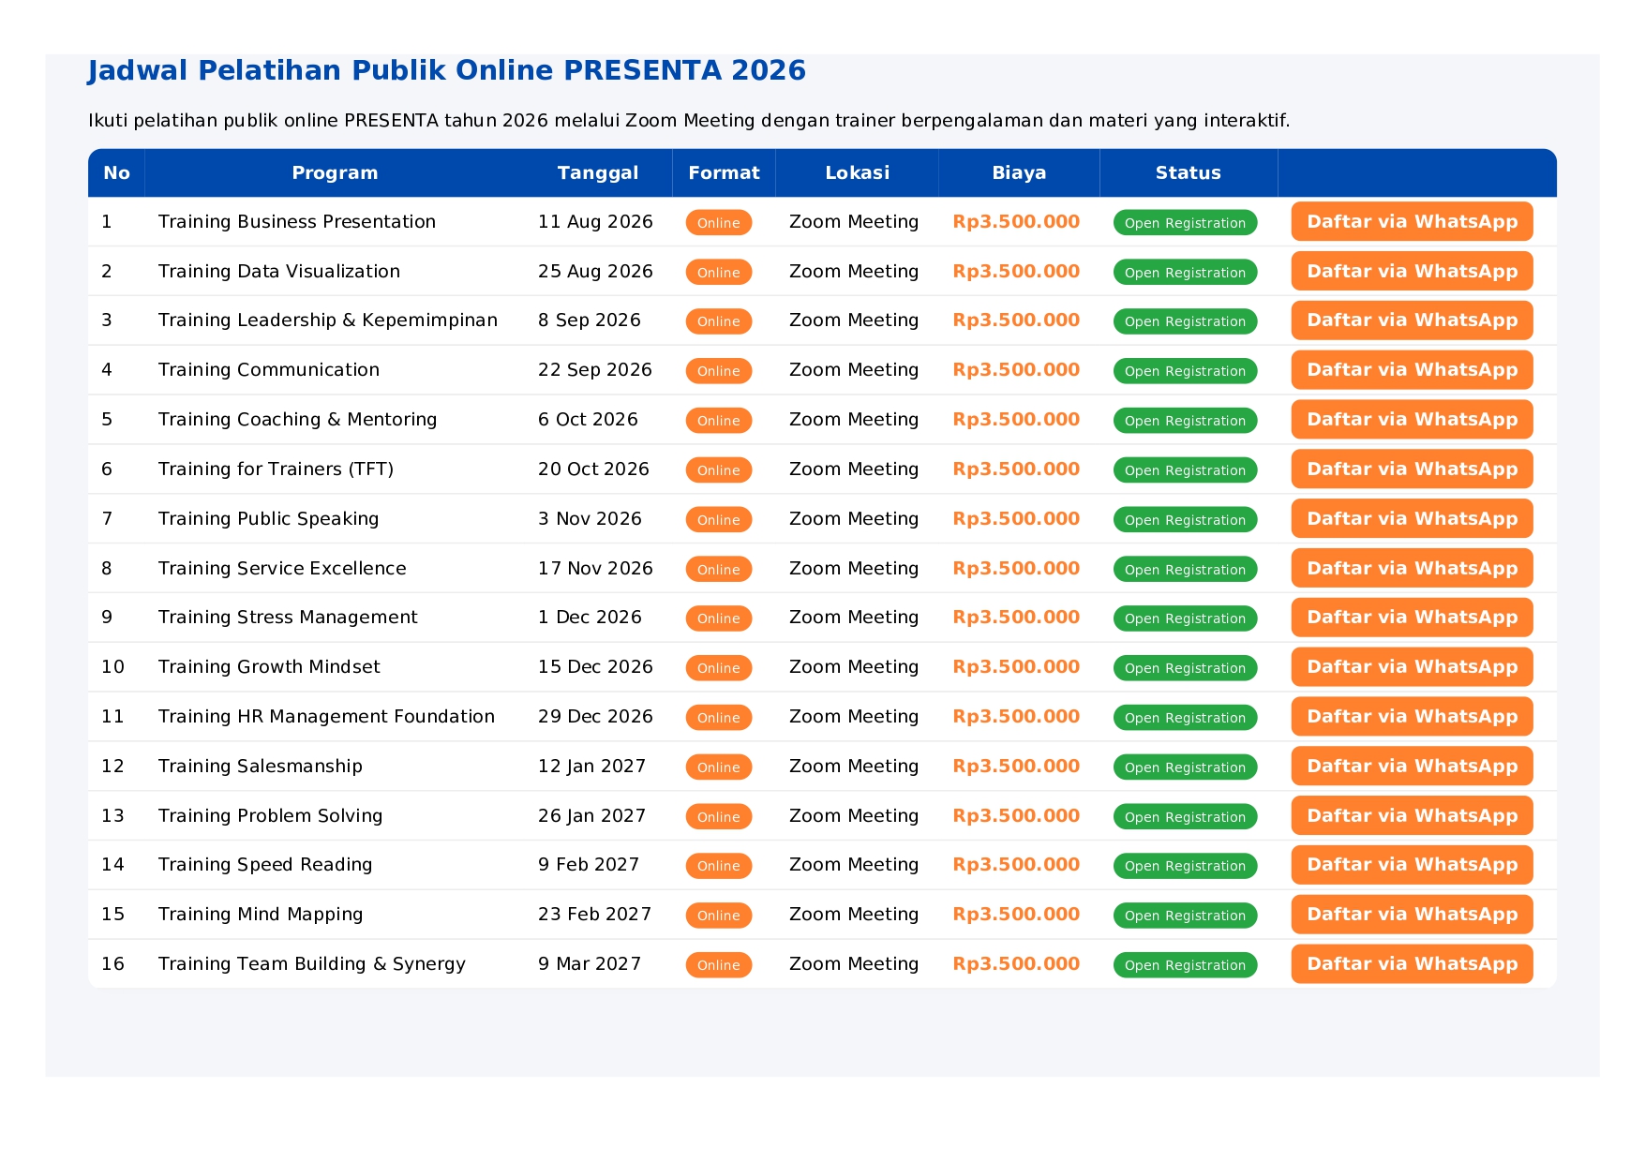This screenshot has height=1162, width=1645.
Task: Click the Online badge in Training Business Presentation row
Action: pos(719,222)
